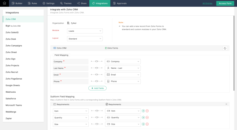Select Salesforce in the integrations list

pos(11,98)
